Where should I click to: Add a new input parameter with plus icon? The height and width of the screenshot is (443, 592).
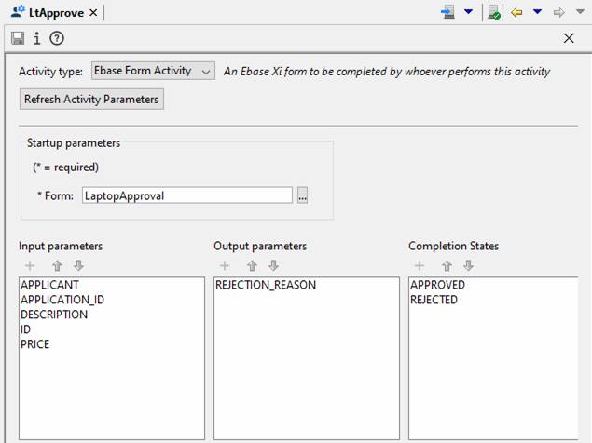pos(28,265)
